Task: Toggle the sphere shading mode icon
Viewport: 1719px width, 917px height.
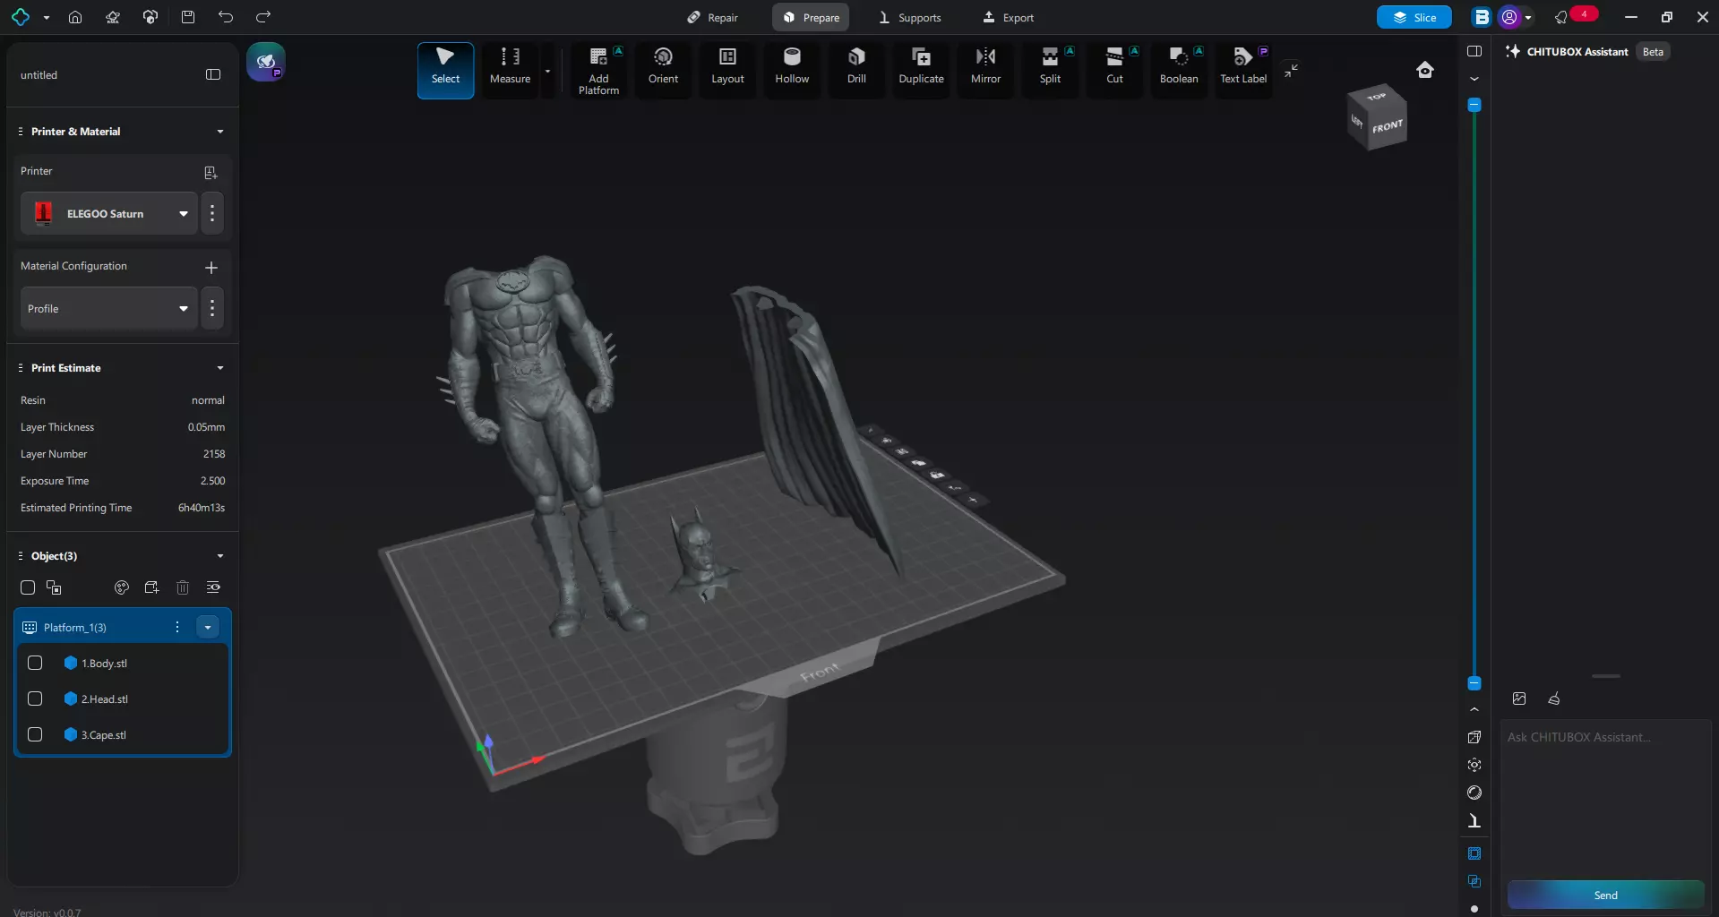Action: [1474, 793]
